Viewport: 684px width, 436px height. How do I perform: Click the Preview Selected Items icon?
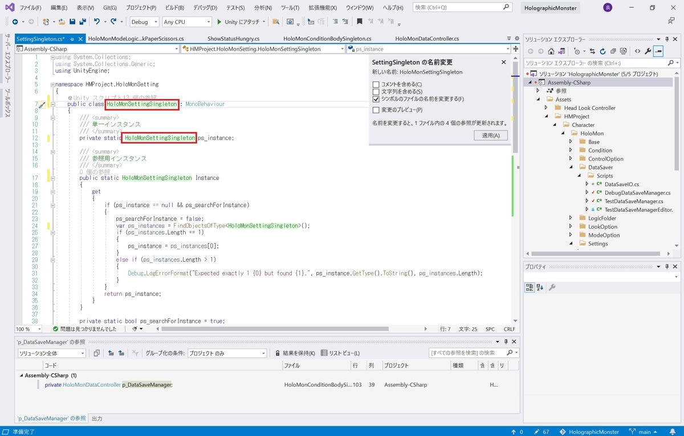click(x=658, y=51)
